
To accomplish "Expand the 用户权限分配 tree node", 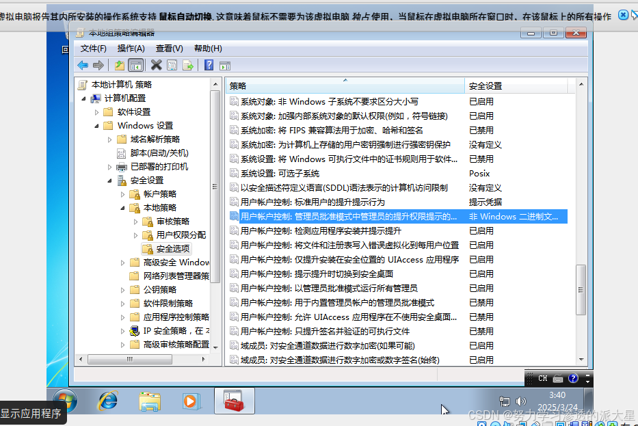I will pyautogui.click(x=136, y=235).
